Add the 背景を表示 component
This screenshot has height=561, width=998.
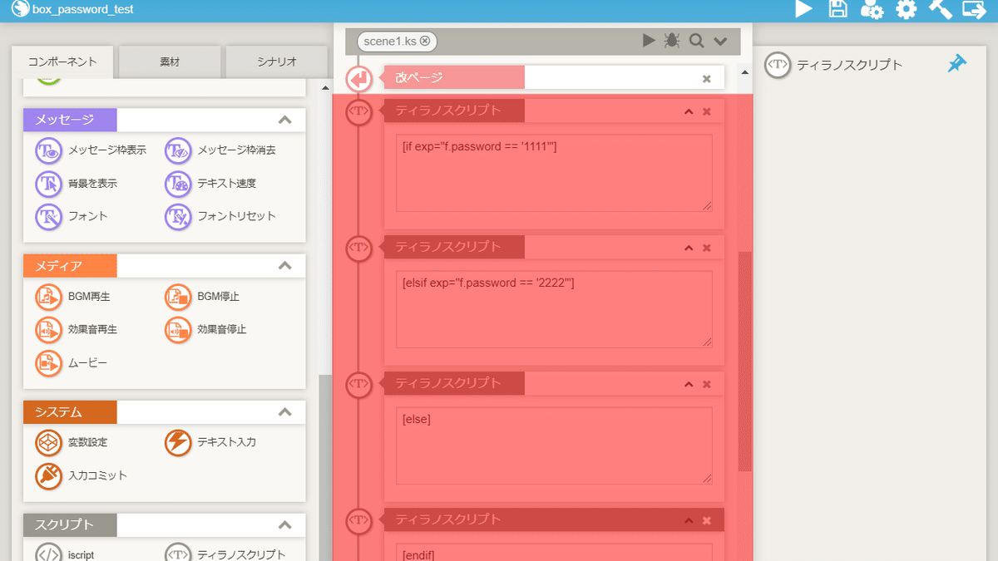[x=77, y=183]
